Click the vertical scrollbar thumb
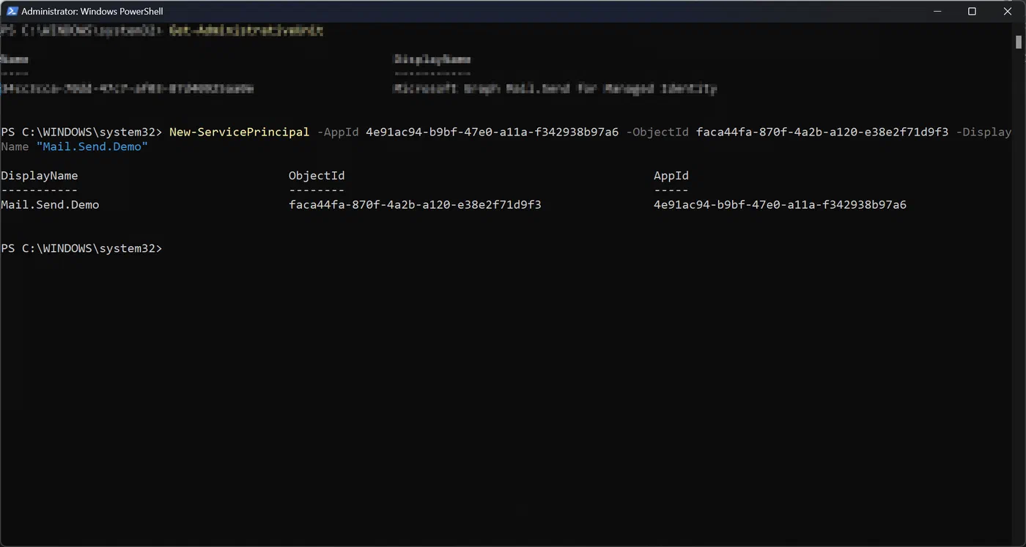This screenshot has height=547, width=1026. (1019, 42)
